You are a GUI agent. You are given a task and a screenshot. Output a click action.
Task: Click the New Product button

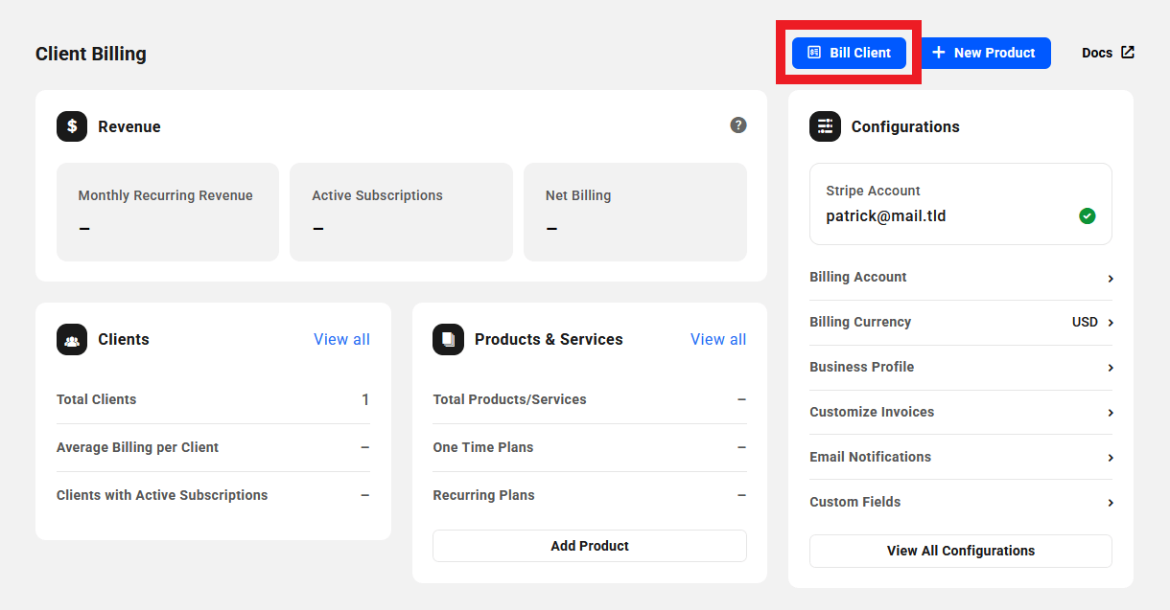pyautogui.click(x=986, y=53)
